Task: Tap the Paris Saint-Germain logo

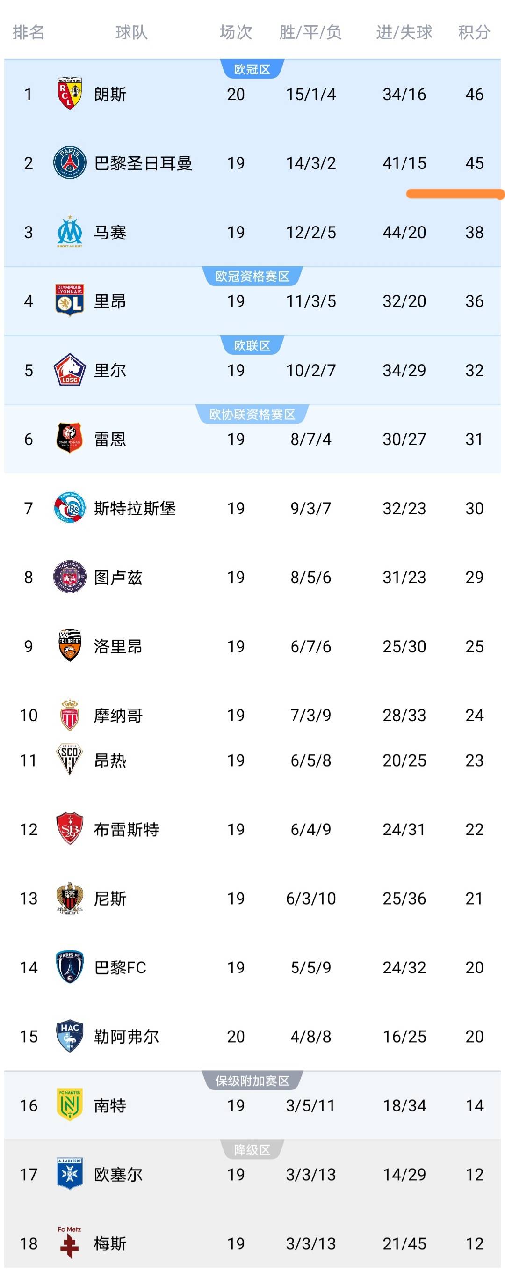Action: click(x=70, y=162)
